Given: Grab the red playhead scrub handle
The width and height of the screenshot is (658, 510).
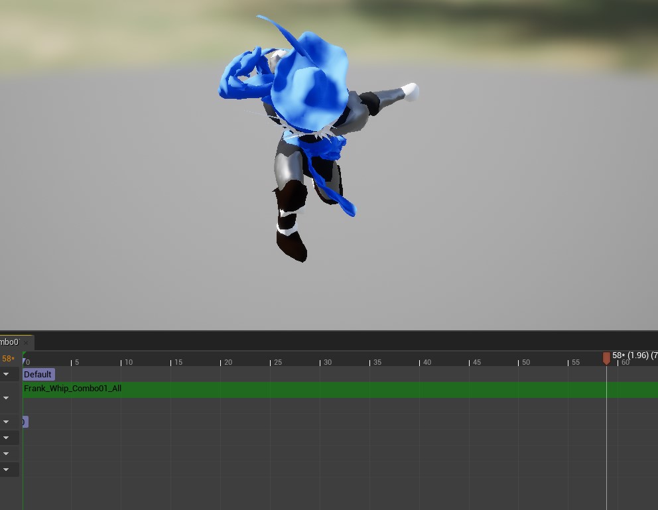Looking at the screenshot, I should point(606,358).
